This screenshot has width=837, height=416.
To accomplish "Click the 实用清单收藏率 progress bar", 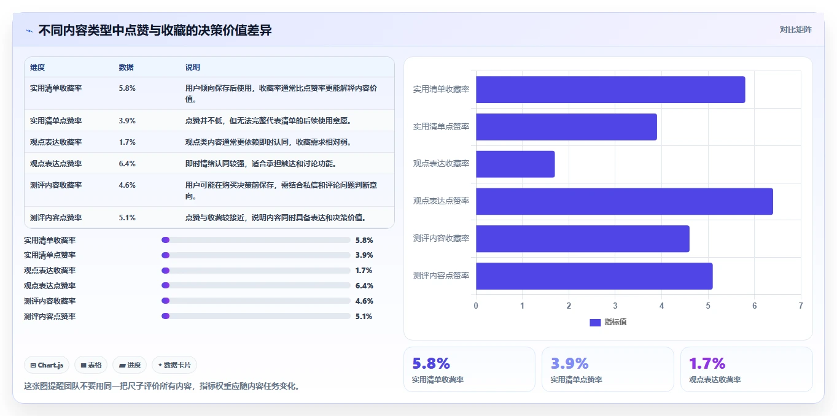I will pos(255,240).
